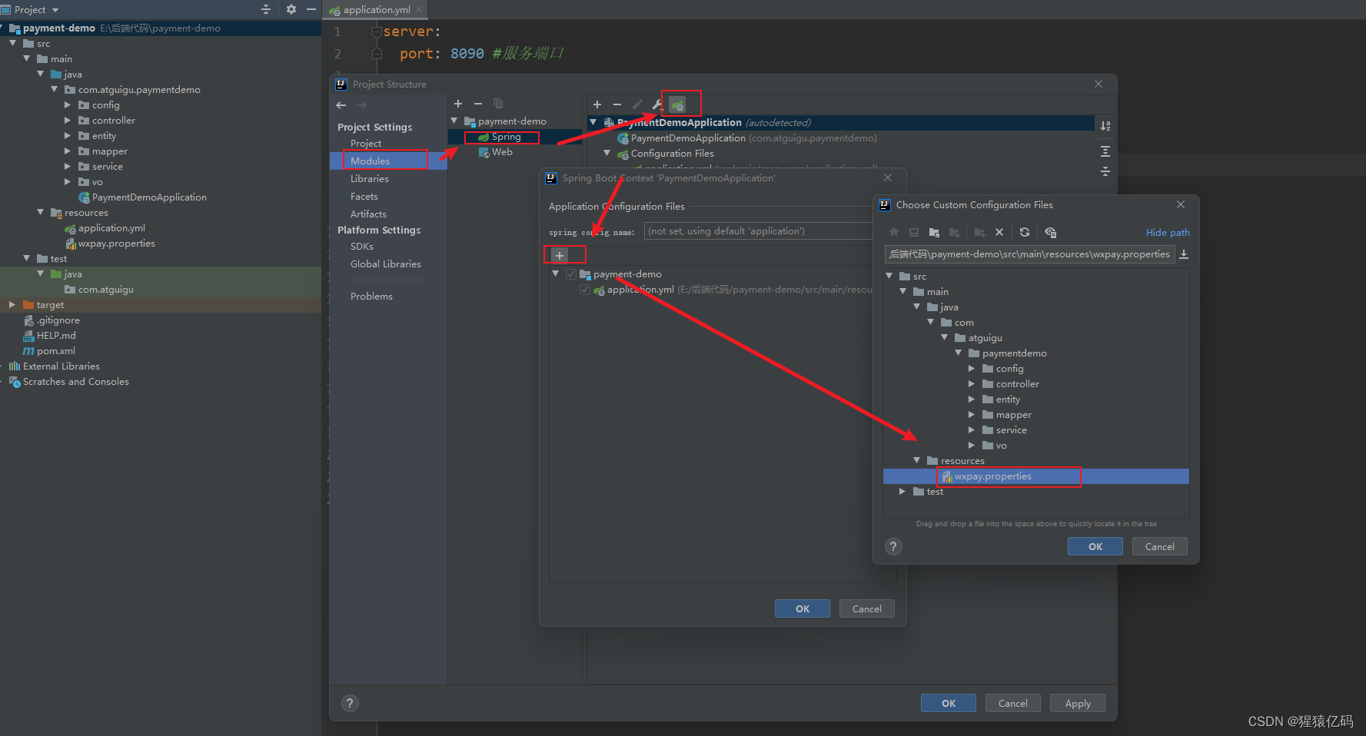Expand the mapper package in Project panel
The width and height of the screenshot is (1366, 736).
point(68,151)
